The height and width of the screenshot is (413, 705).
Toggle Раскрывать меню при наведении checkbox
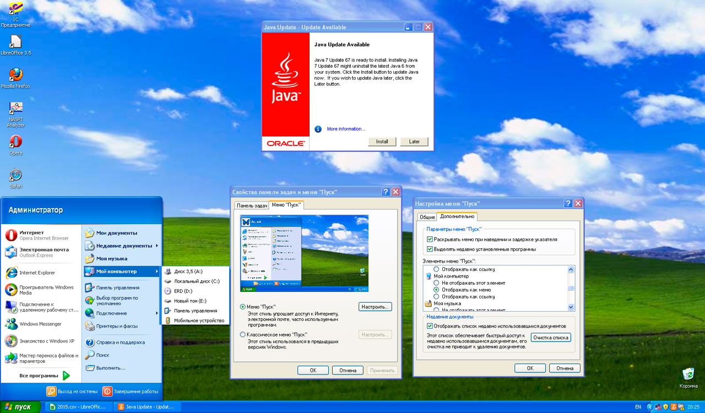click(x=430, y=240)
